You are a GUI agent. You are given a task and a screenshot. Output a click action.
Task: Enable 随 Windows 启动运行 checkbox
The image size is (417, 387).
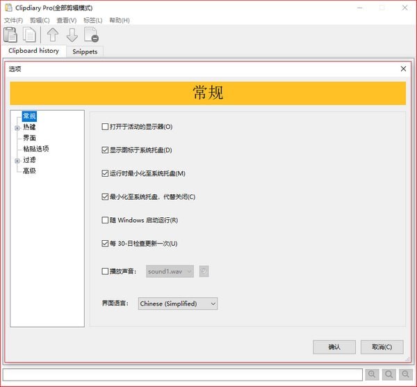pyautogui.click(x=105, y=220)
